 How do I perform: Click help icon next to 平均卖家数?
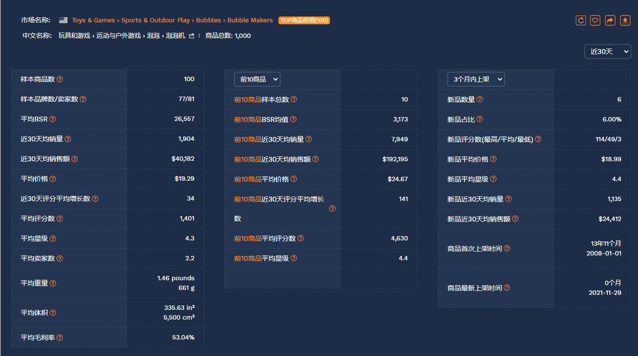point(60,258)
